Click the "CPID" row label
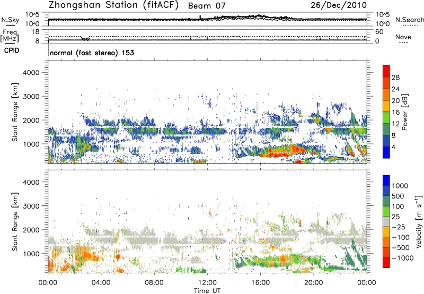 (12, 50)
